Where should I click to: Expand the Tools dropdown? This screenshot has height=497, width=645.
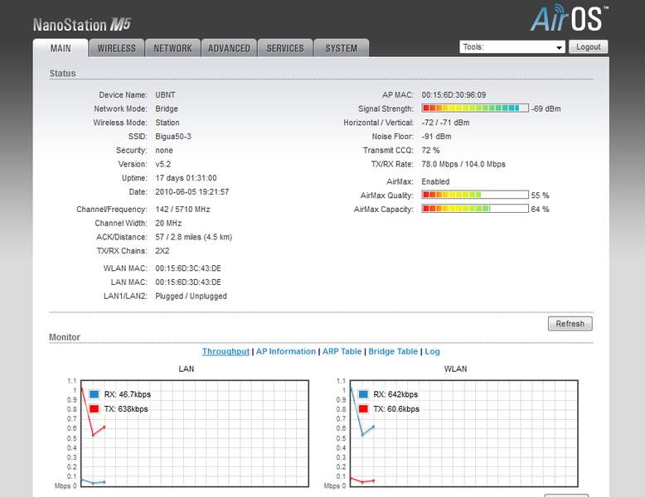click(x=512, y=47)
